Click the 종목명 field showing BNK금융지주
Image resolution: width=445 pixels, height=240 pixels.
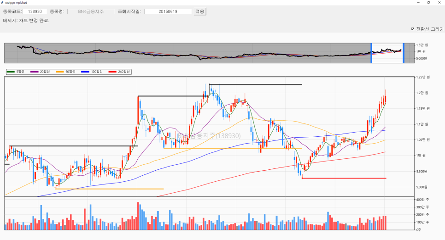[91, 11]
